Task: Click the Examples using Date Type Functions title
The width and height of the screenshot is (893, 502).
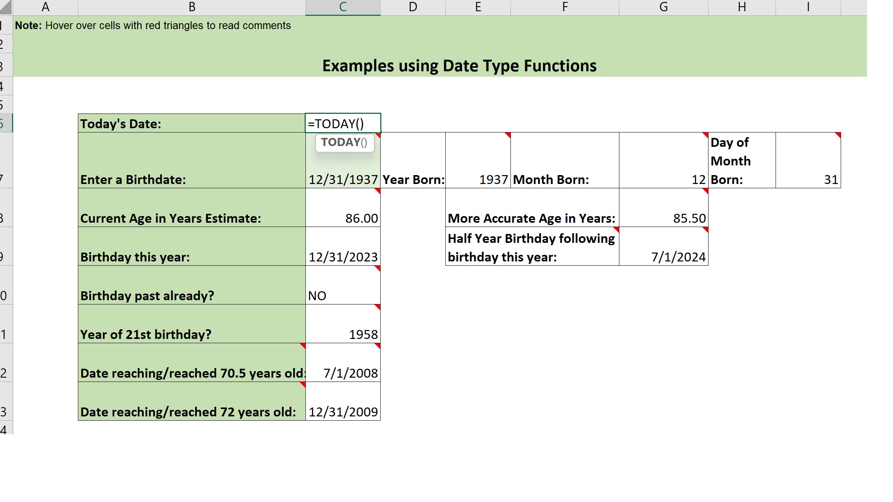Action: click(x=459, y=66)
